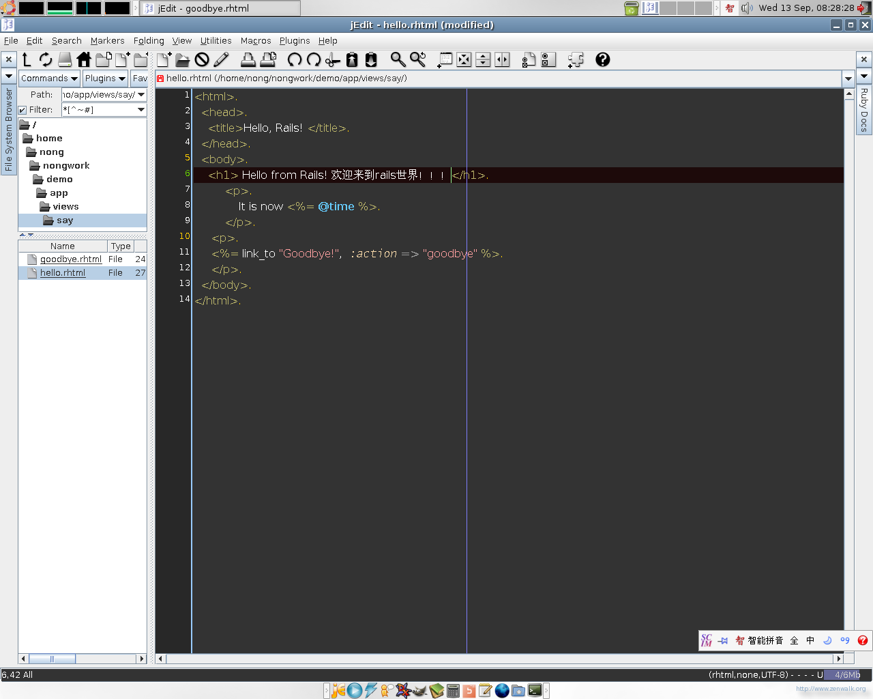Image resolution: width=873 pixels, height=699 pixels.
Task: Click the open file folder icon
Action: point(183,59)
